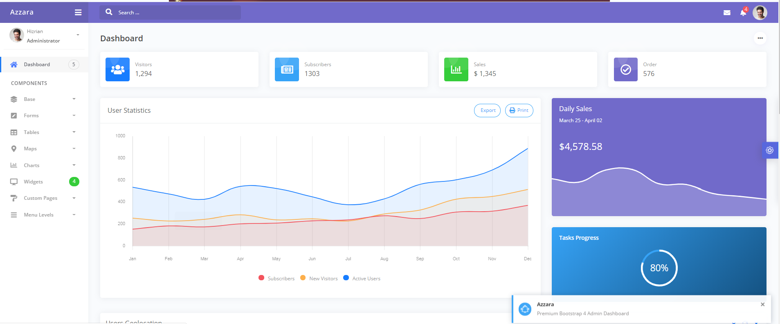Screen dimensions: 780x324
Task: Click Premium Bootstrap 4 Admin Dashboard text
Action: point(583,314)
